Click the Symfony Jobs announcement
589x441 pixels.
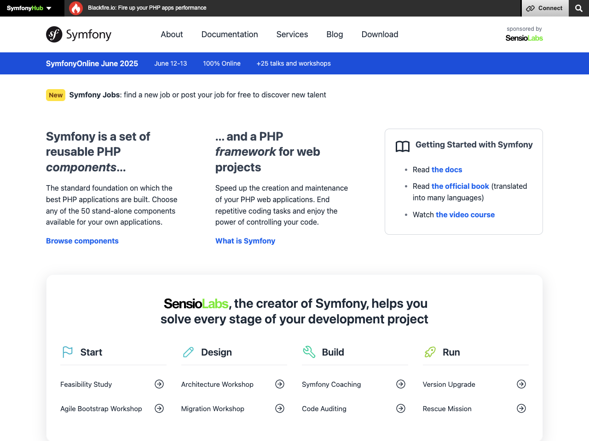click(197, 95)
